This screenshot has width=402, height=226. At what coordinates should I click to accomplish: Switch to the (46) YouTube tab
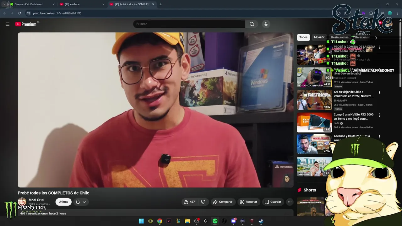82,4
